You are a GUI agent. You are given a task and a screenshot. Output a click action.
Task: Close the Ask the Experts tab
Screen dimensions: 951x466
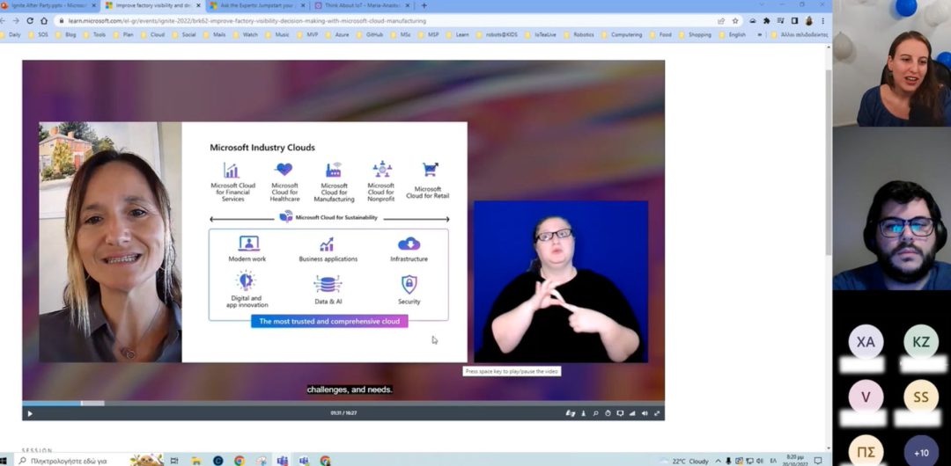302,5
